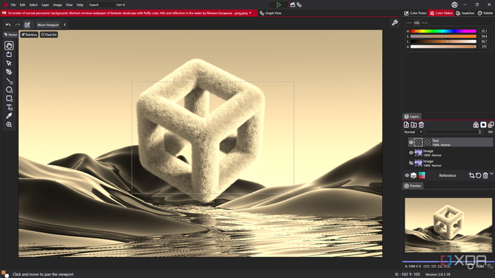495x278 pixels.
Task: Delete the Reference layer with the trash icon
Action: tap(485, 176)
